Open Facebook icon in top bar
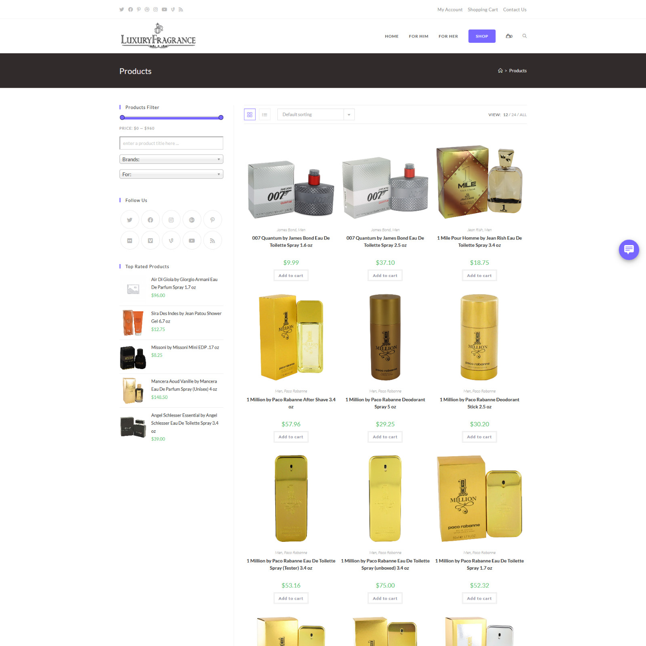 pos(130,9)
